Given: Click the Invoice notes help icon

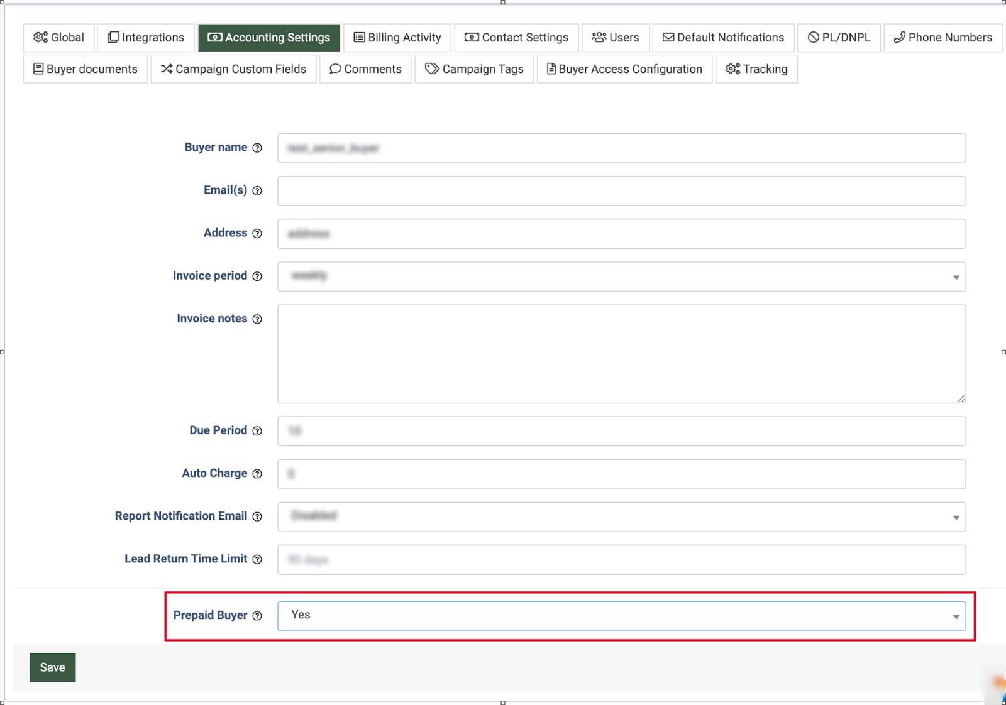Looking at the screenshot, I should 257,319.
